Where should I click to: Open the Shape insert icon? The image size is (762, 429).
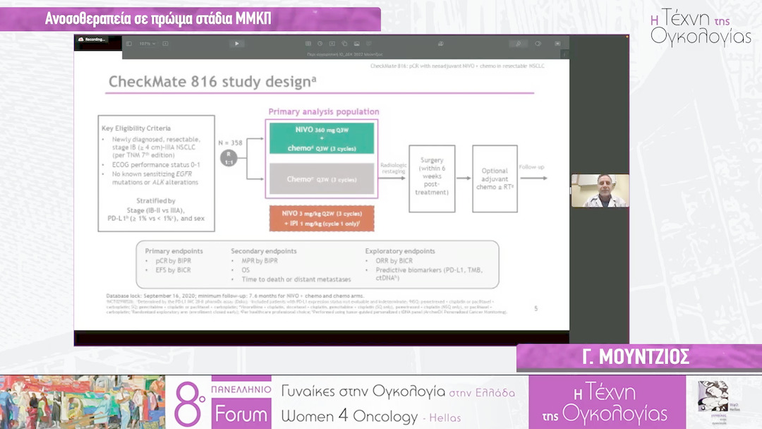(344, 44)
